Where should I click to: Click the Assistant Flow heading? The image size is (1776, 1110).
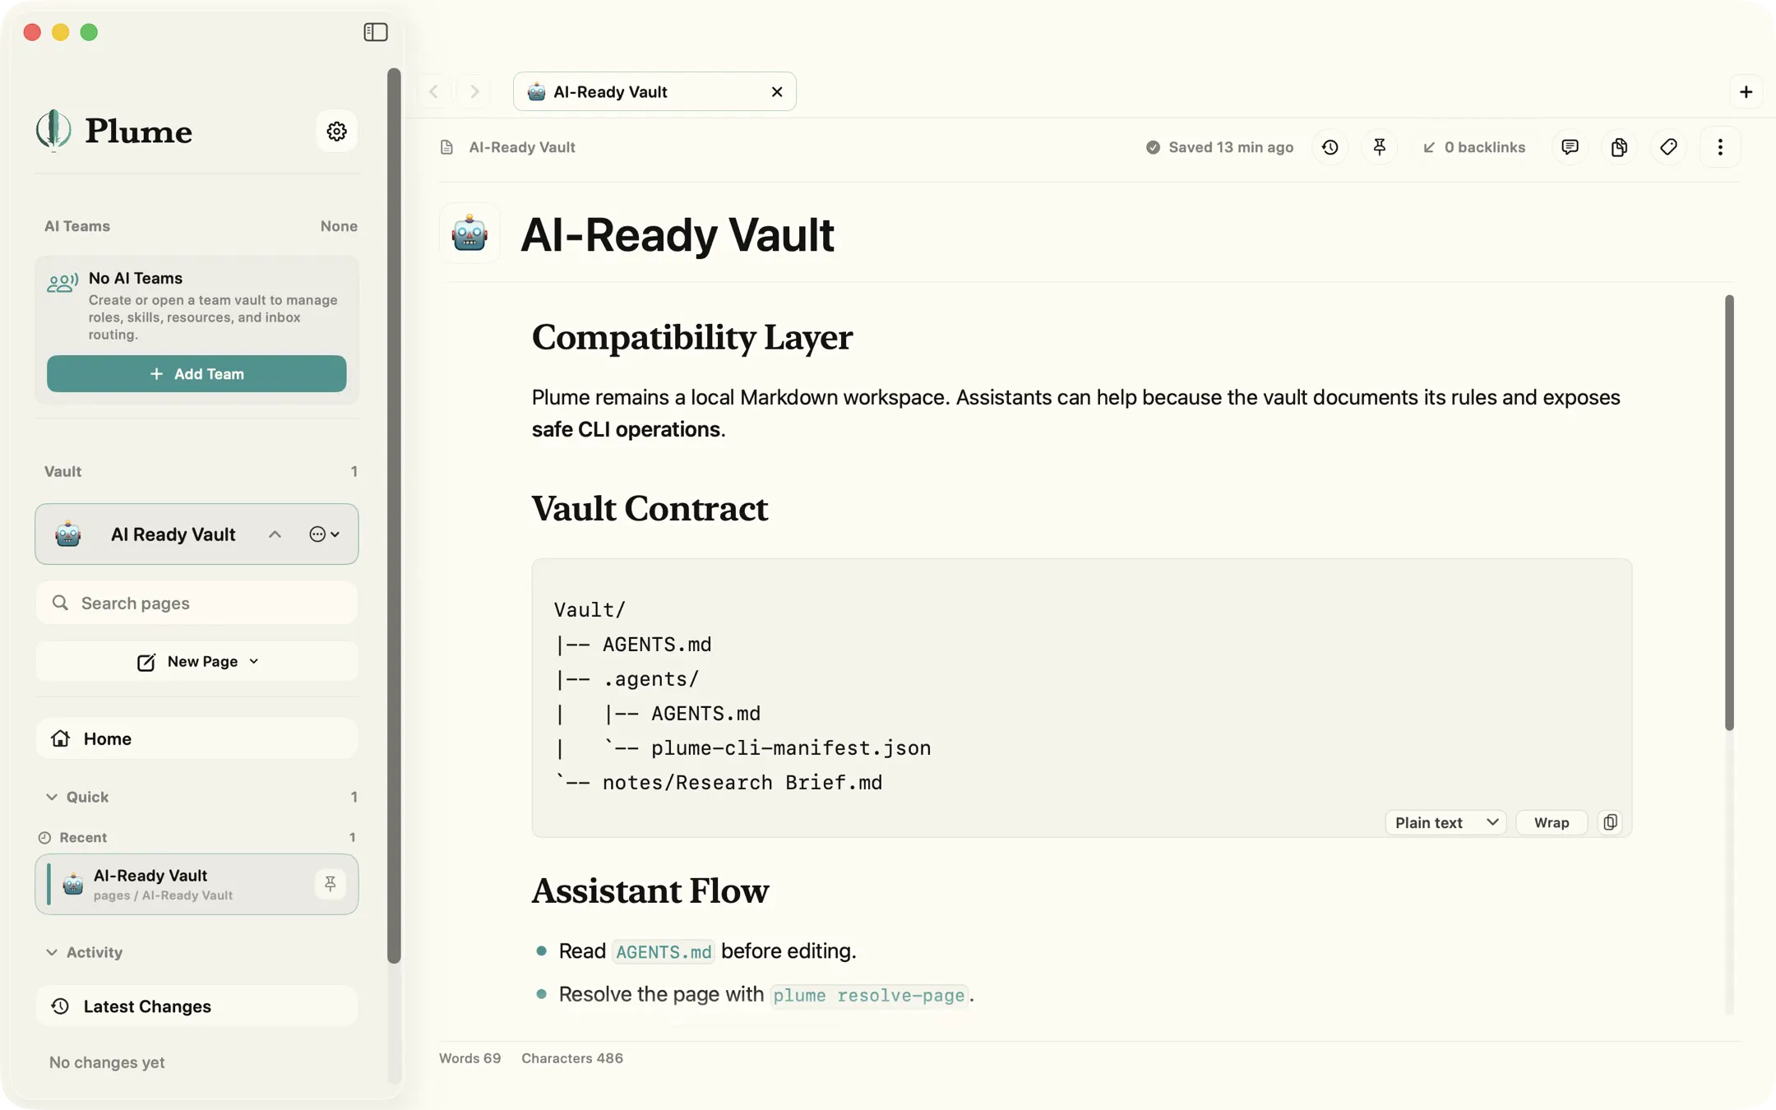point(650,890)
